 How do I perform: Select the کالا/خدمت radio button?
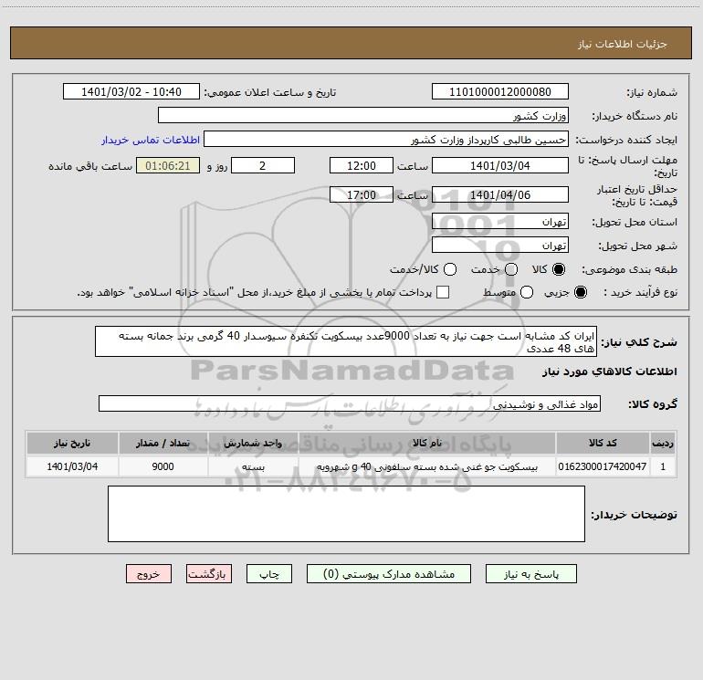tap(450, 269)
